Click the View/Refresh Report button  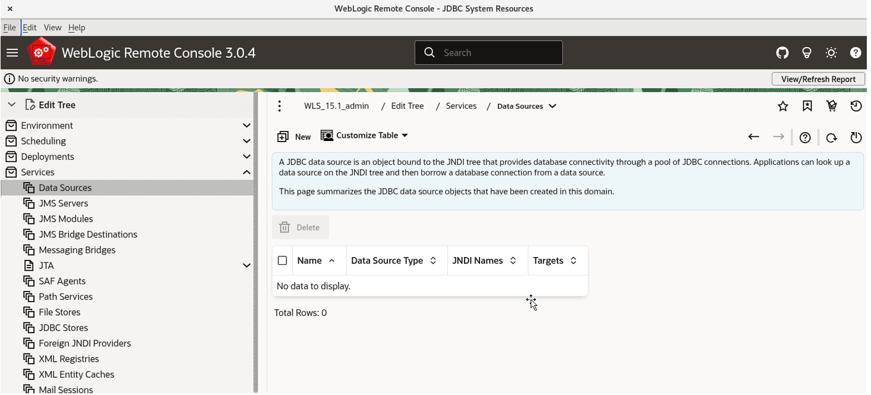[818, 79]
